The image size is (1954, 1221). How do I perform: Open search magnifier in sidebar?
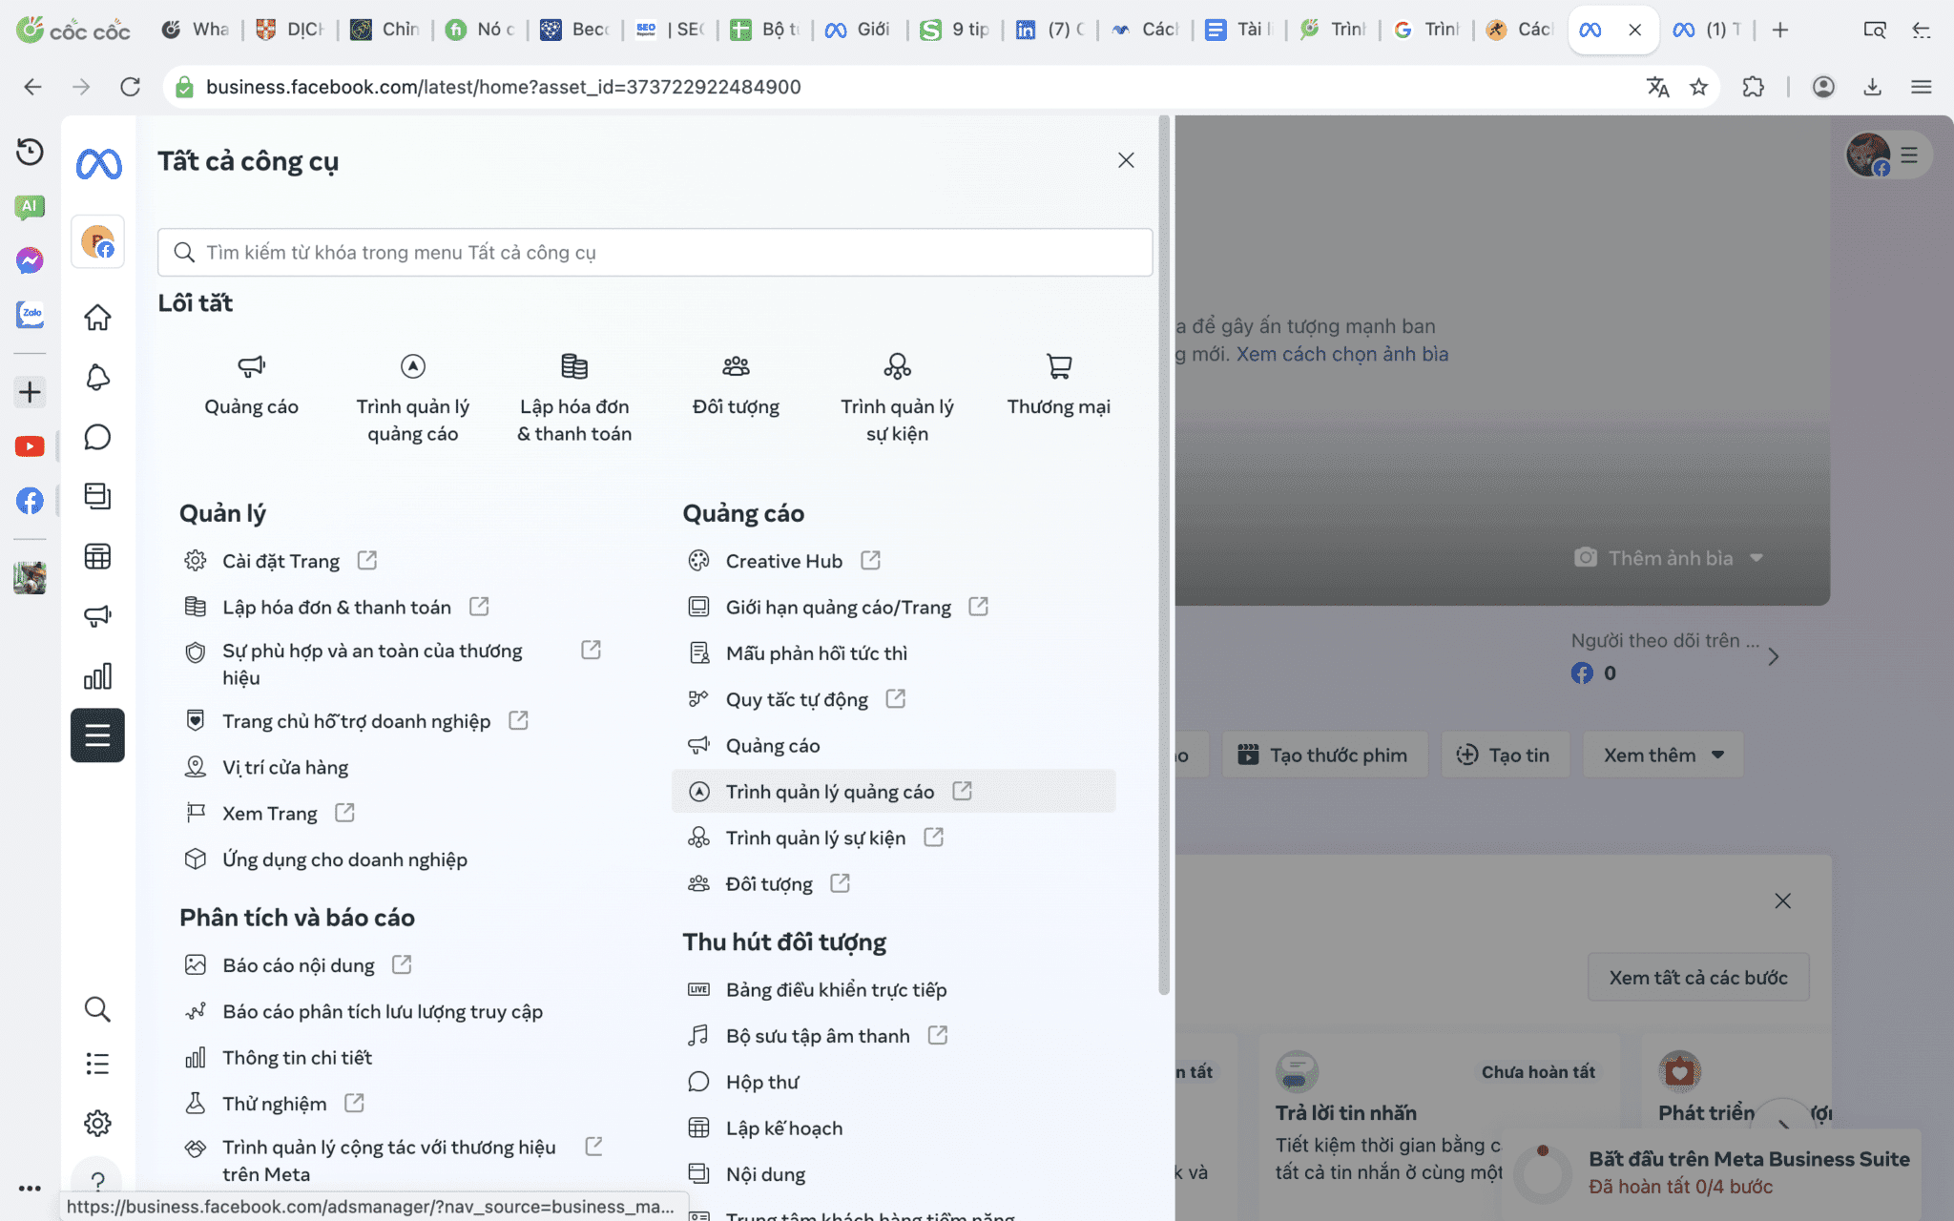(97, 1009)
